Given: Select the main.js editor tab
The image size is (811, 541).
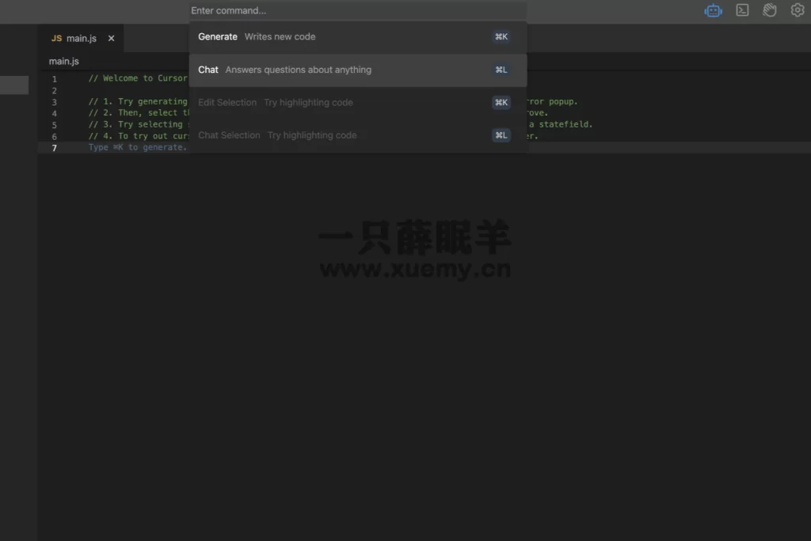Looking at the screenshot, I should coord(81,38).
